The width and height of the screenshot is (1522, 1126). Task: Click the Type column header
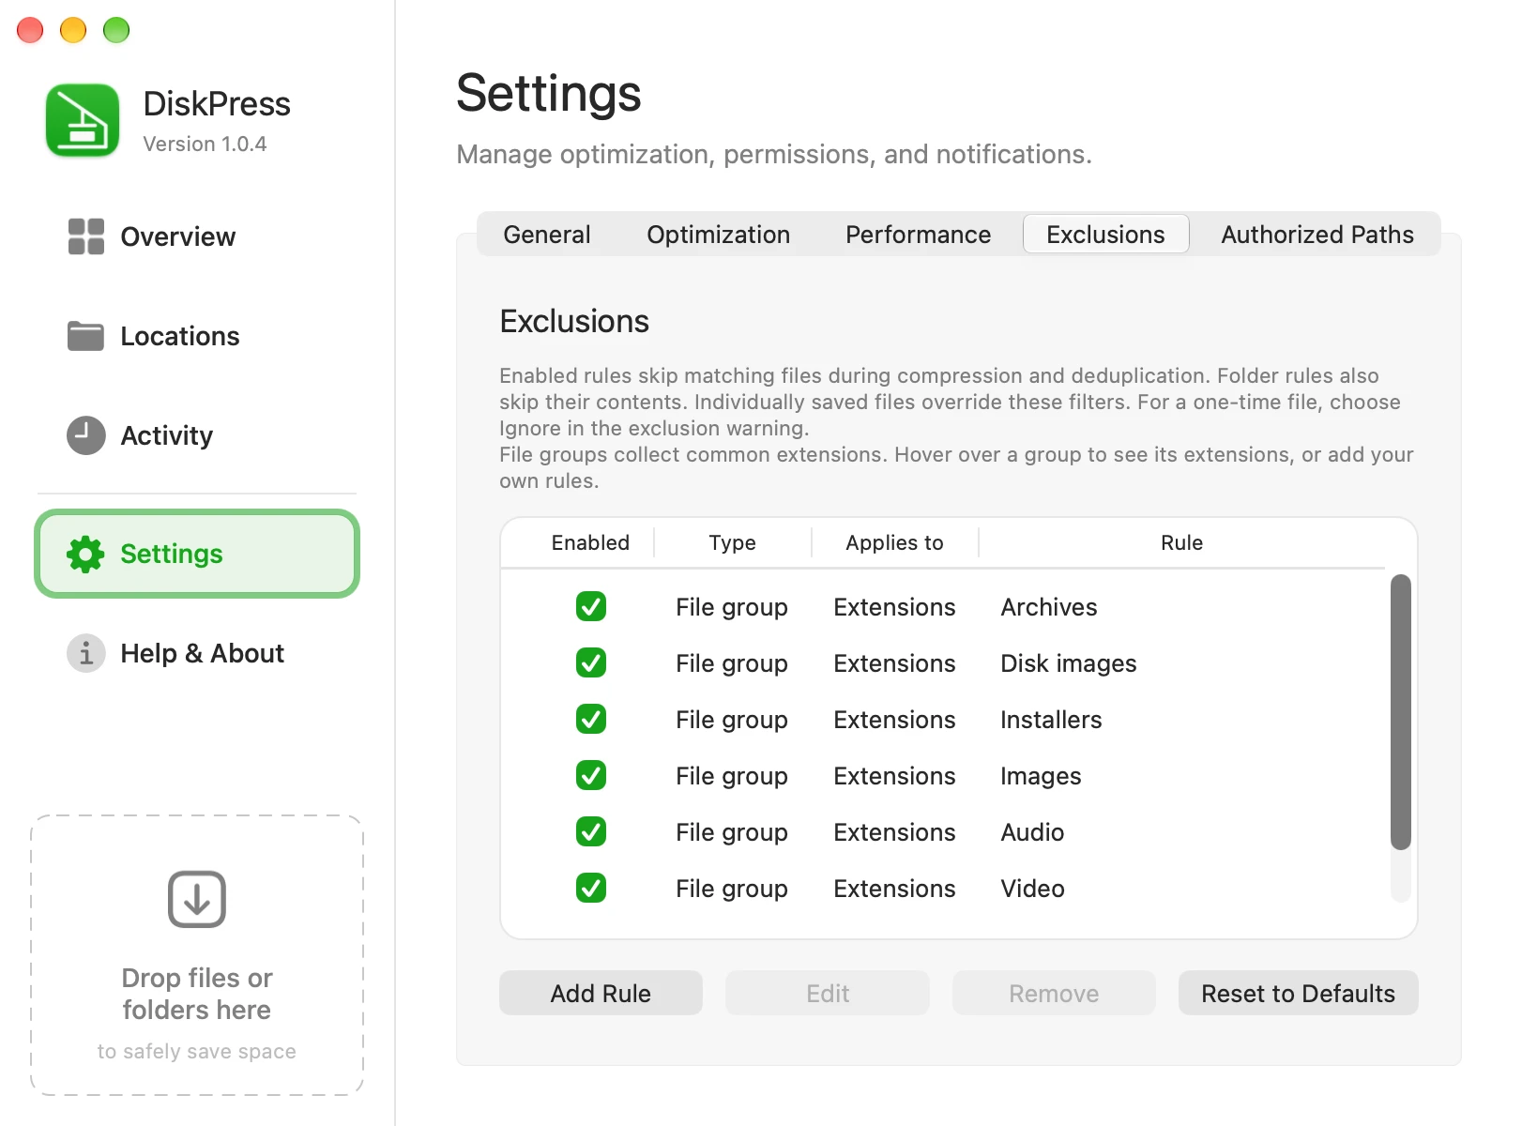coord(732,542)
